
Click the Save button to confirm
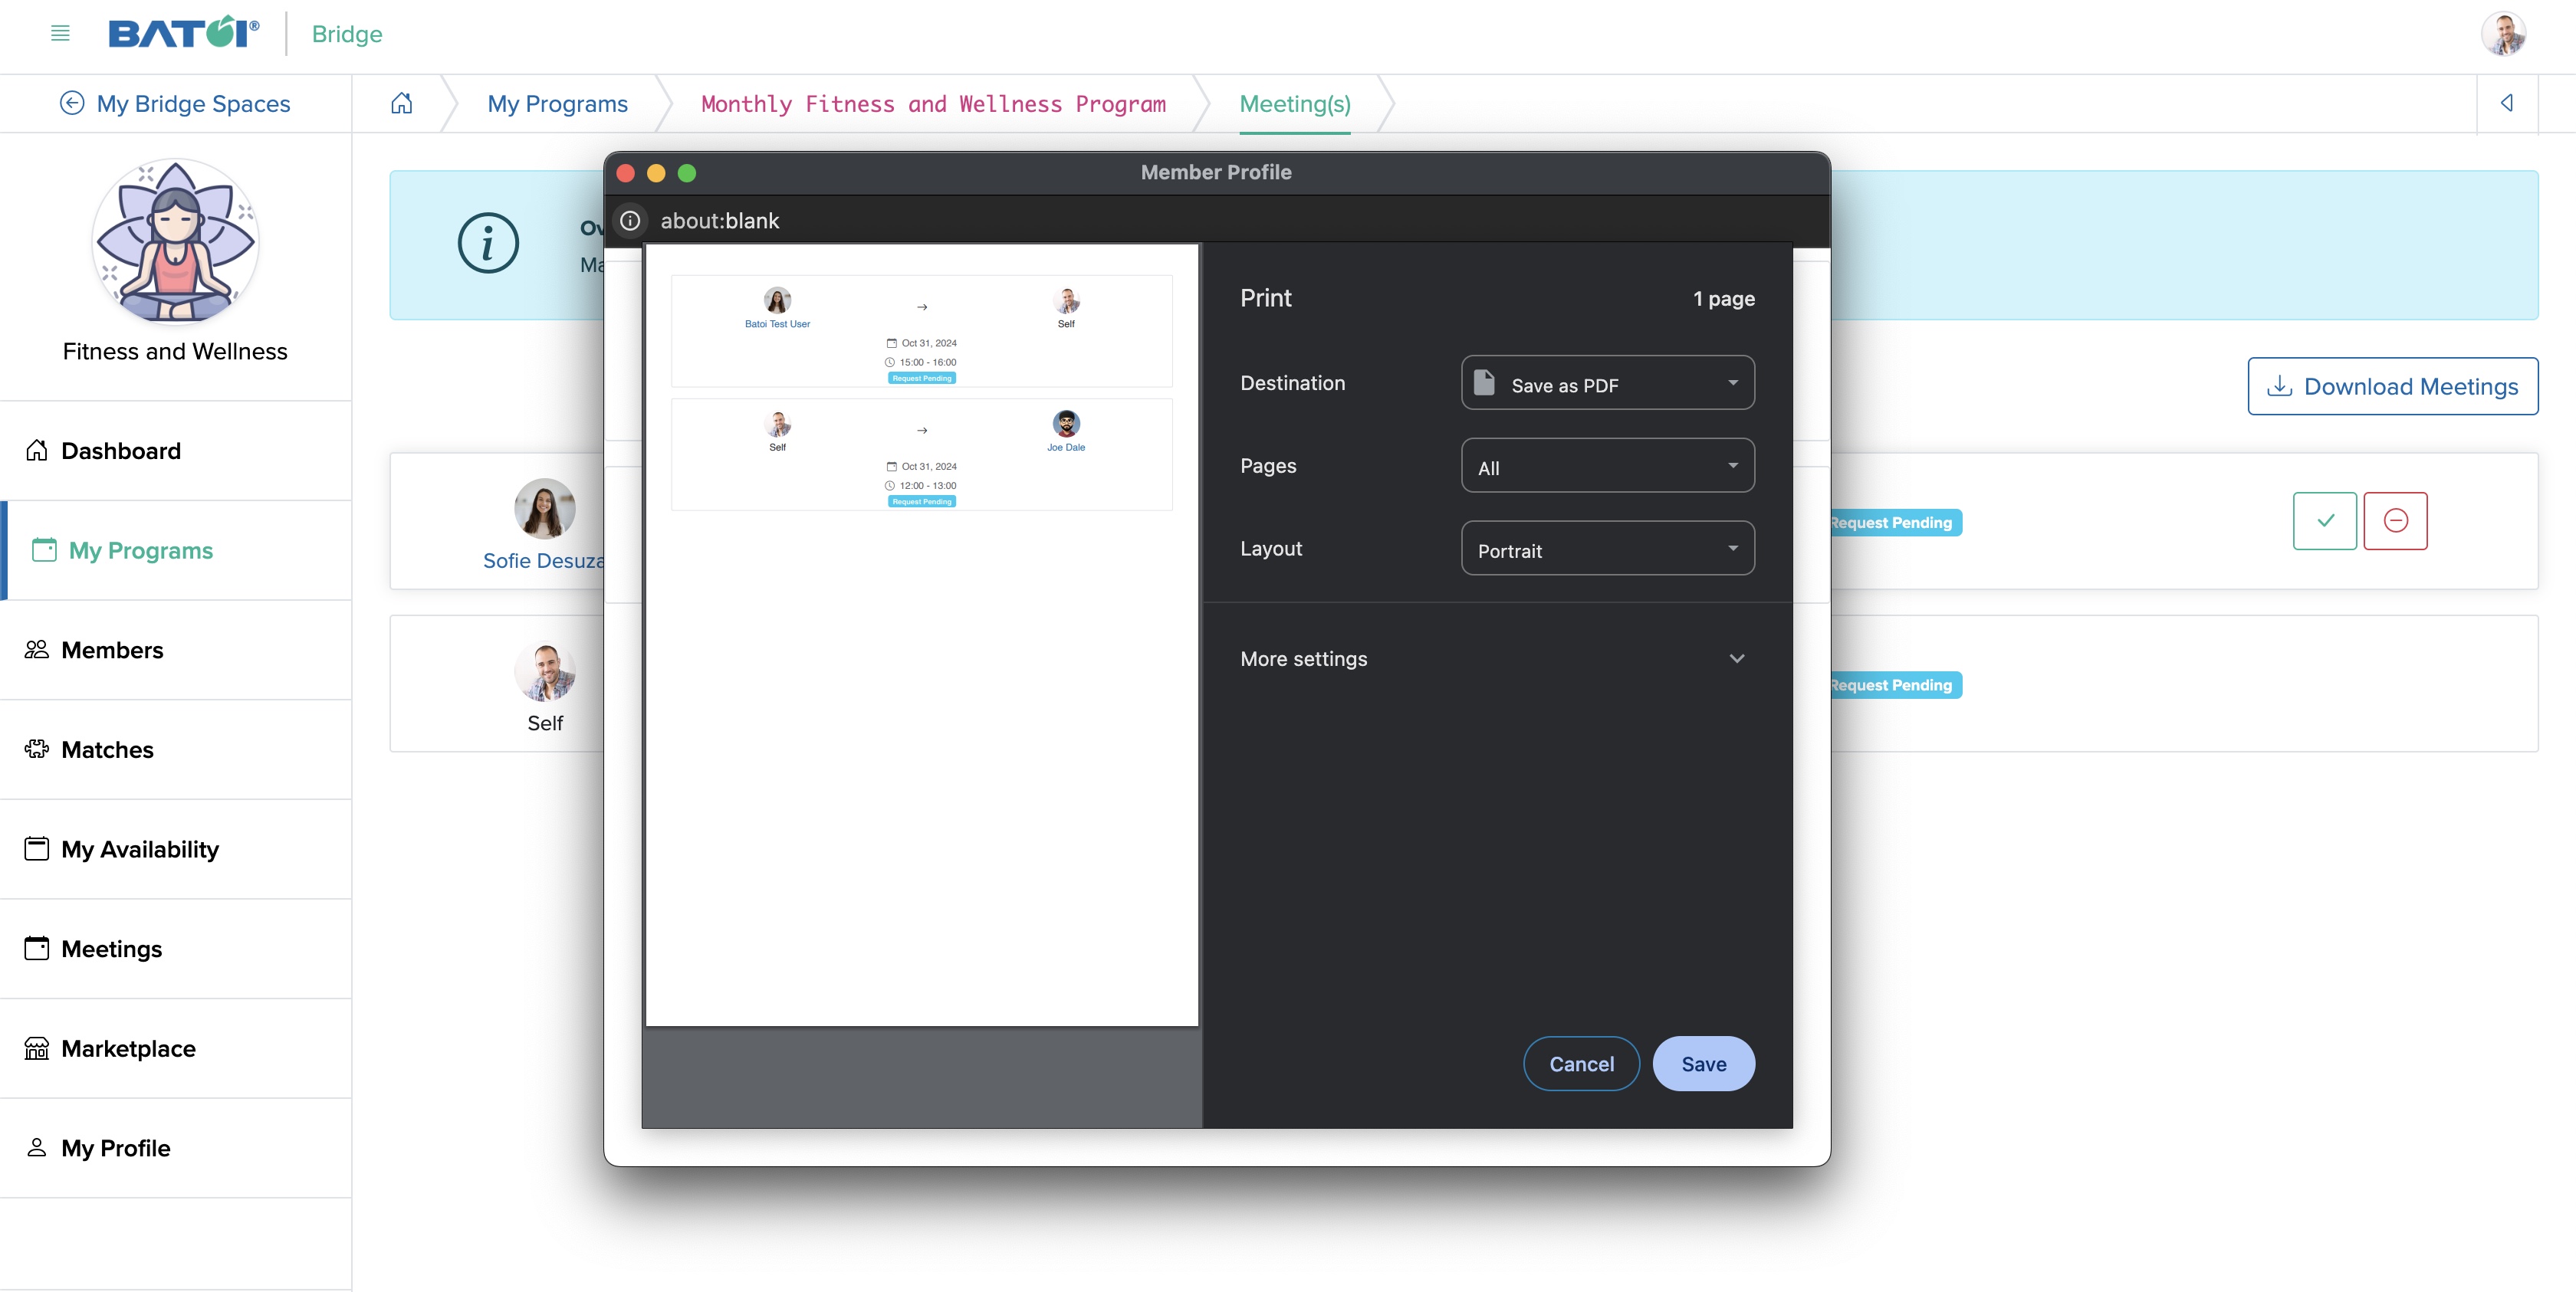(1704, 1063)
